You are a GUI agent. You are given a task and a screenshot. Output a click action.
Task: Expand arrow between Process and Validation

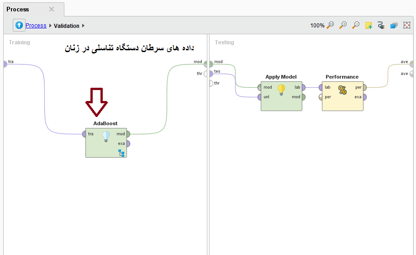pos(50,26)
